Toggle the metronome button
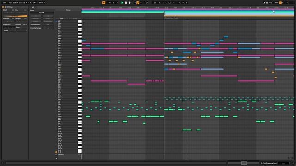The width and height of the screenshot is (296, 166). (34, 3)
